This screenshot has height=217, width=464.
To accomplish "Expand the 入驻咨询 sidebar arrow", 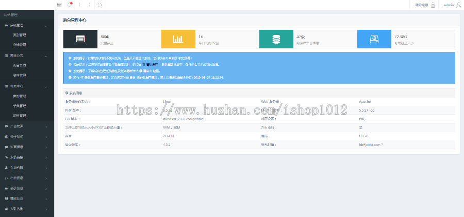I will [x=46, y=209].
